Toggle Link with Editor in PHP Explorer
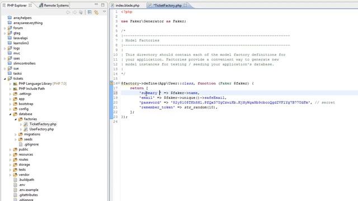This screenshot has width=358, height=201. (x=96, y=12)
